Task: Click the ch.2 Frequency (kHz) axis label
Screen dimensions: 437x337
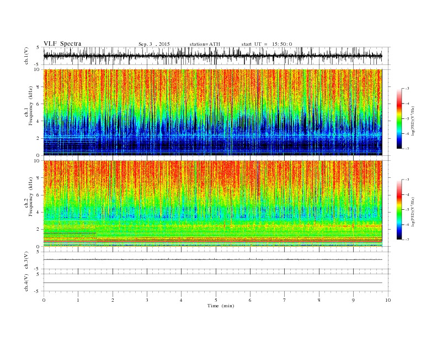Action: tap(29, 197)
